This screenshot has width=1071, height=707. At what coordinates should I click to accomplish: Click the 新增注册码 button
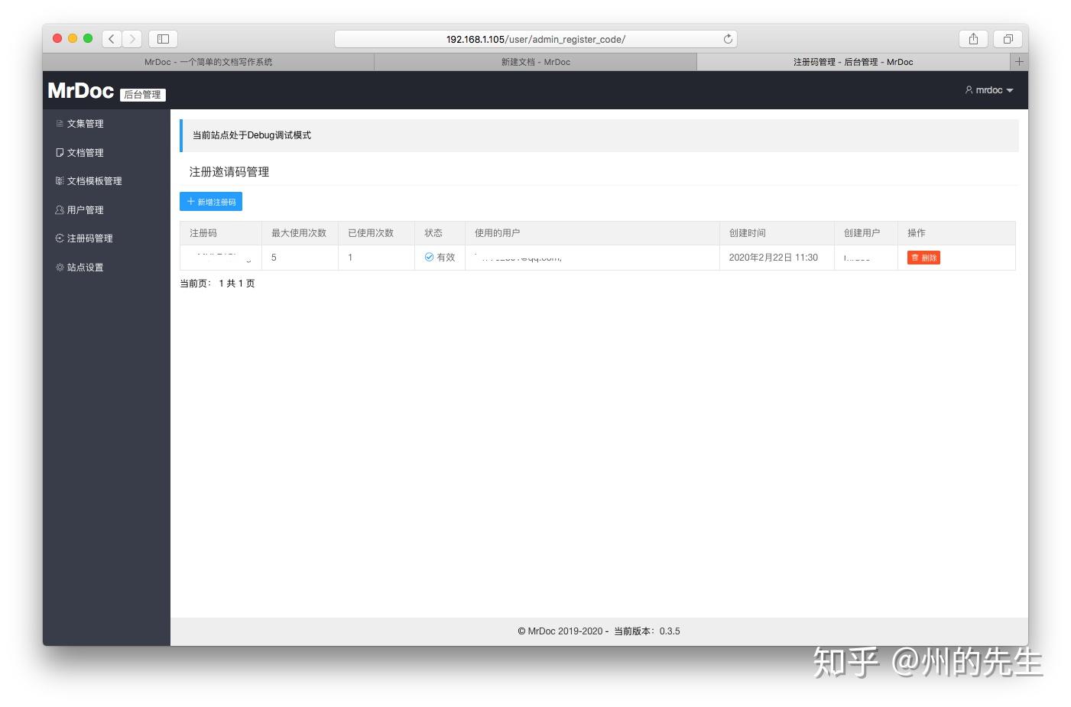211,201
